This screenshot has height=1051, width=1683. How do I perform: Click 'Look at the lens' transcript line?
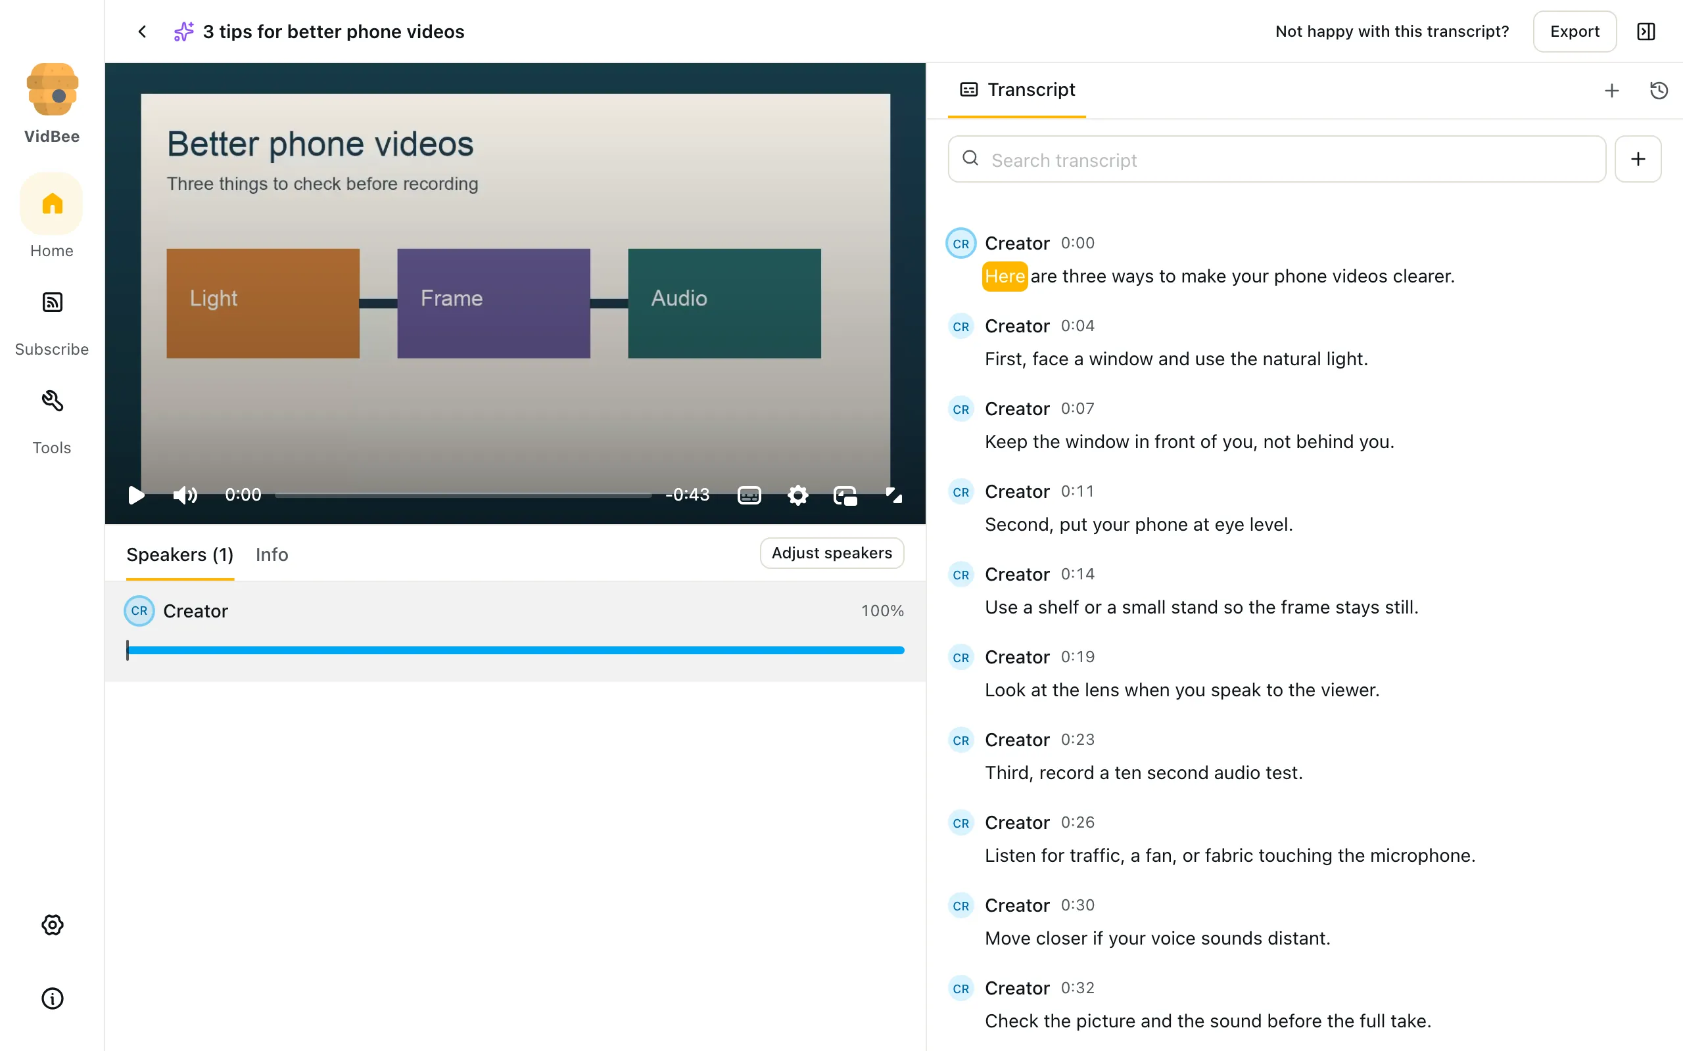[1181, 690]
